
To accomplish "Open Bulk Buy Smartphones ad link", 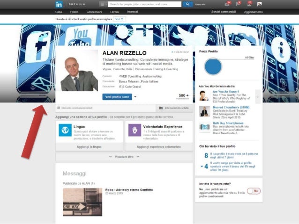I will point(228,123).
